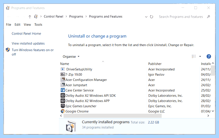Click the 7-Zip 19.00 icon
This screenshot has width=219, height=138.
[63, 75]
